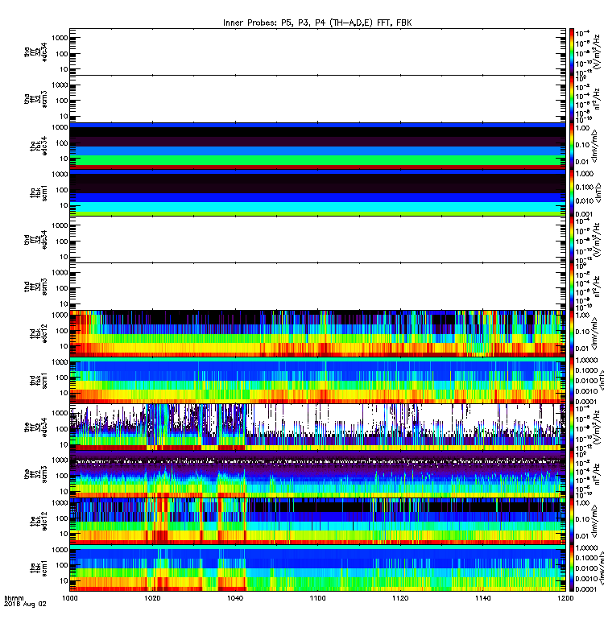Select the the fbk edc12 spectrogram panel
The height and width of the screenshot is (644, 604).
point(317,521)
